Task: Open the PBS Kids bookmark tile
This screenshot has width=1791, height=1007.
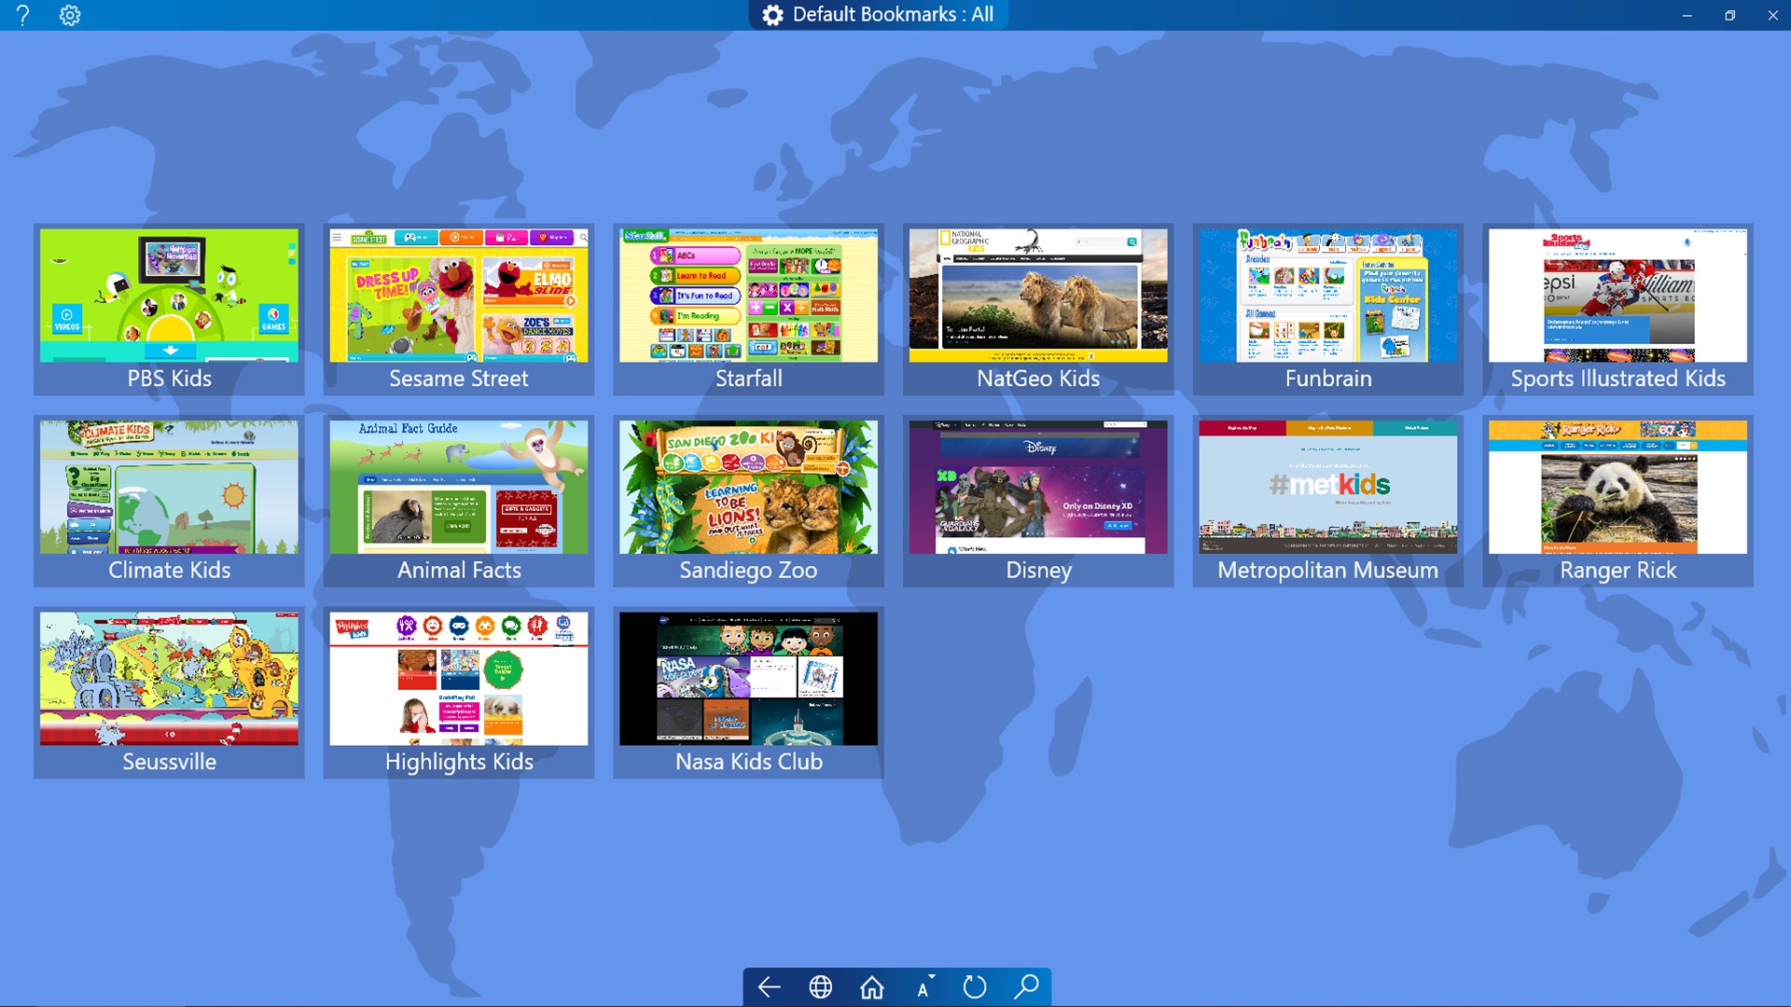Action: pos(169,309)
